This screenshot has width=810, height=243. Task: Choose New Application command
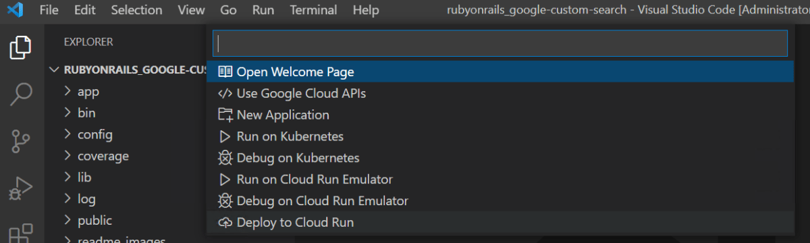(500, 115)
